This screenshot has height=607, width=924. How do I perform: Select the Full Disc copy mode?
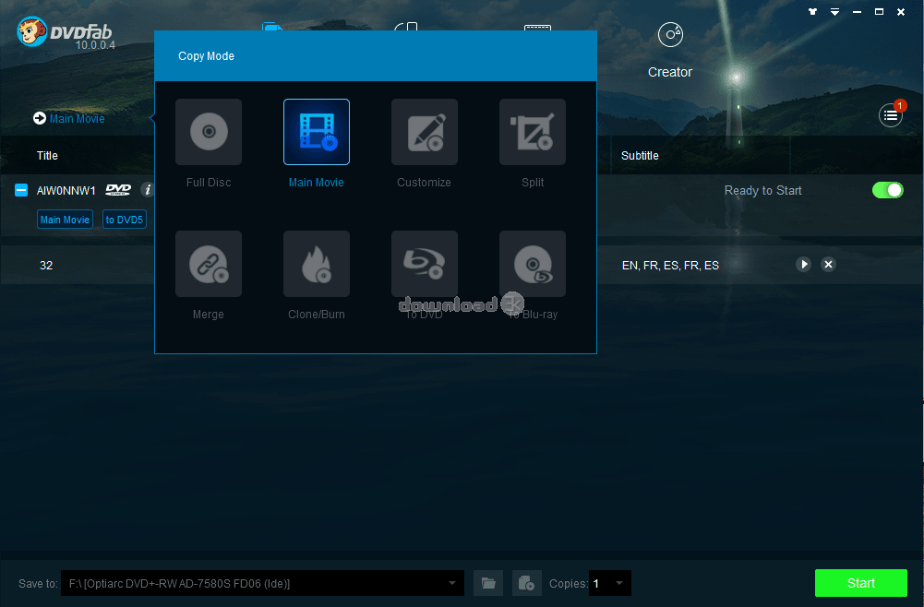[209, 132]
